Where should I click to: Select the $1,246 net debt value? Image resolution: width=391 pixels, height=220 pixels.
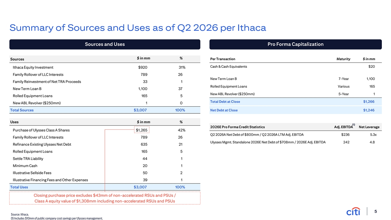pos(369,110)
